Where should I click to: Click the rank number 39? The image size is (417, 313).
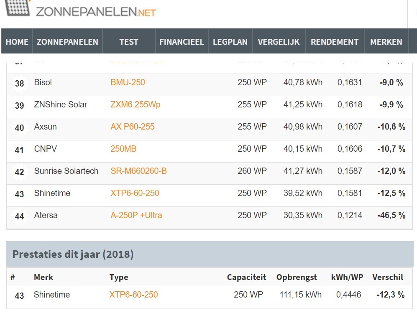[19, 105]
